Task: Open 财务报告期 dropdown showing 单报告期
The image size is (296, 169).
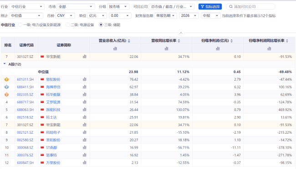Action: click(x=166, y=15)
